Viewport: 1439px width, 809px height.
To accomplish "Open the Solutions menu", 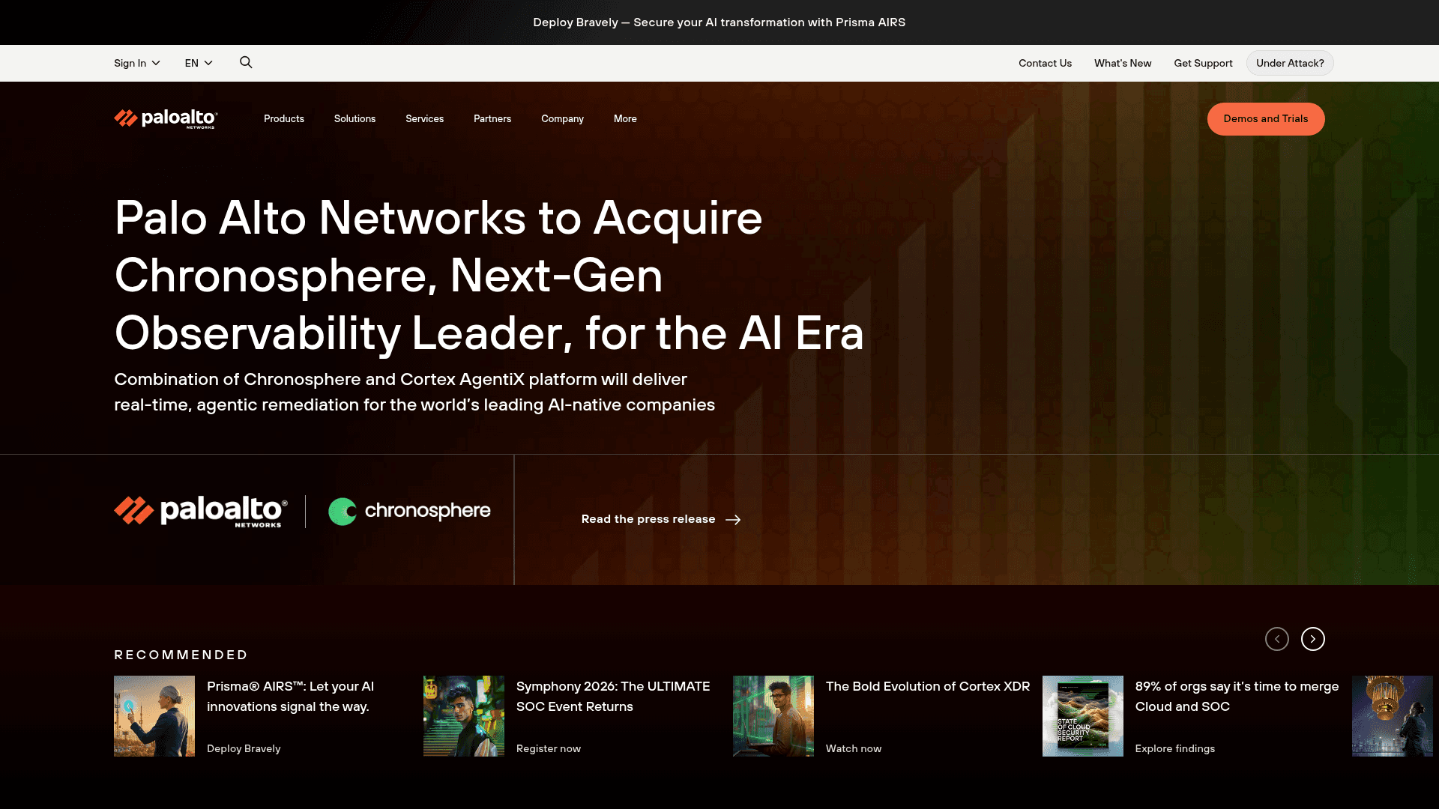I will point(355,118).
